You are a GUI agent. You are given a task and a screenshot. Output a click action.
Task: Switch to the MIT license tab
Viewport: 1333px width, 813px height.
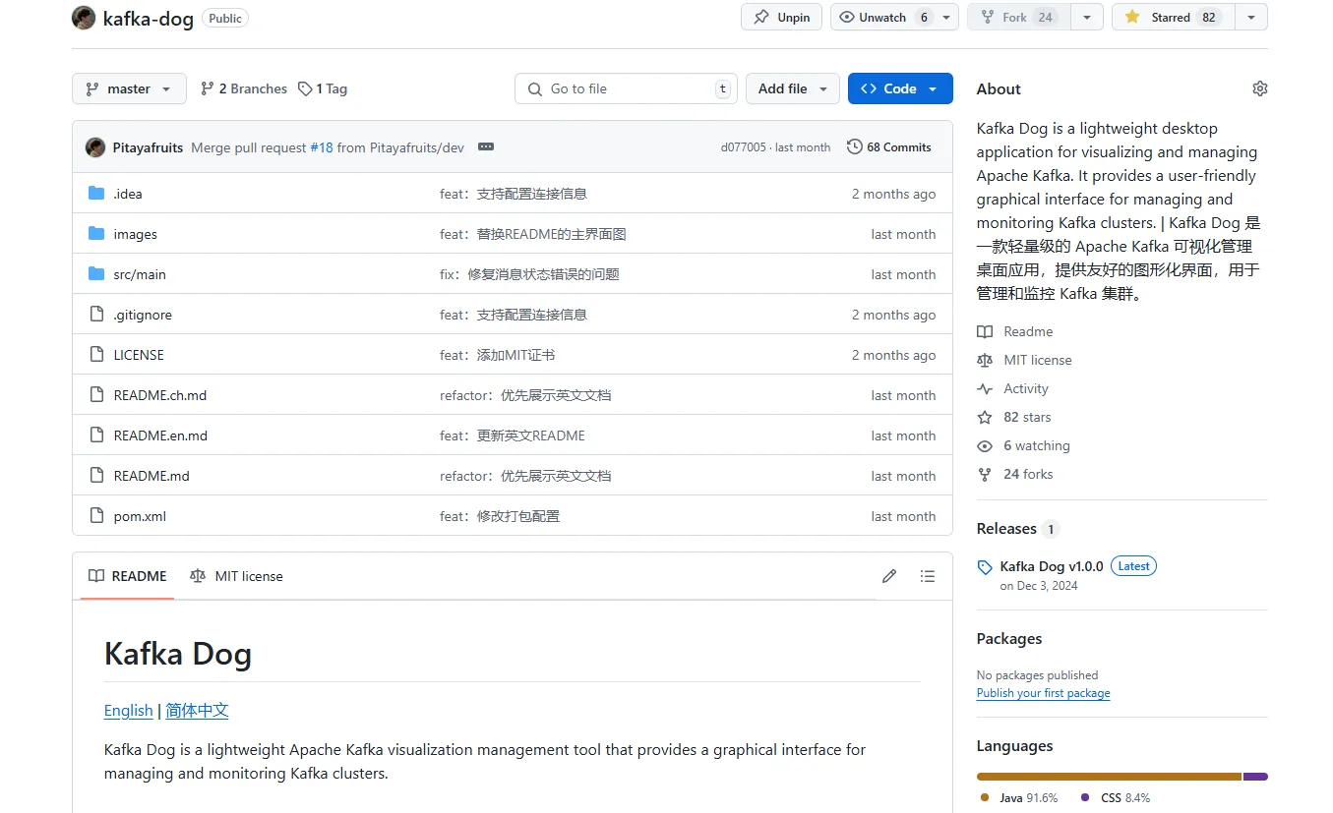coord(236,576)
